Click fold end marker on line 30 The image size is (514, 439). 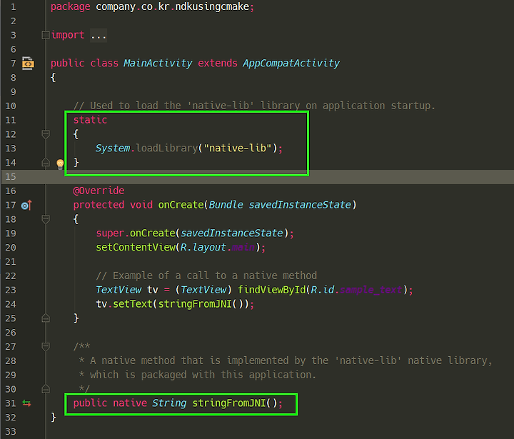pos(46,389)
